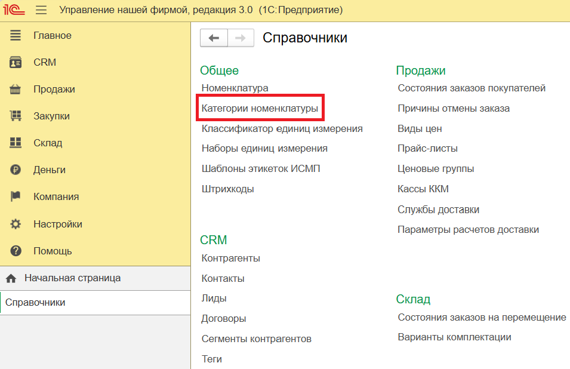
Task: Click the 1C logo icon
Action: pos(14,10)
